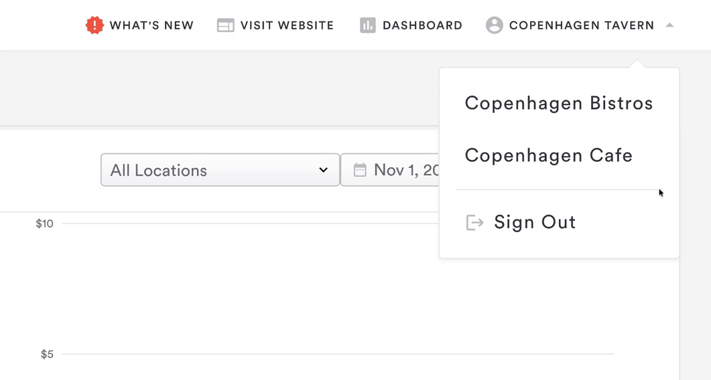Click the account avatar icon
Screen dimensions: 711x380
tap(495, 25)
